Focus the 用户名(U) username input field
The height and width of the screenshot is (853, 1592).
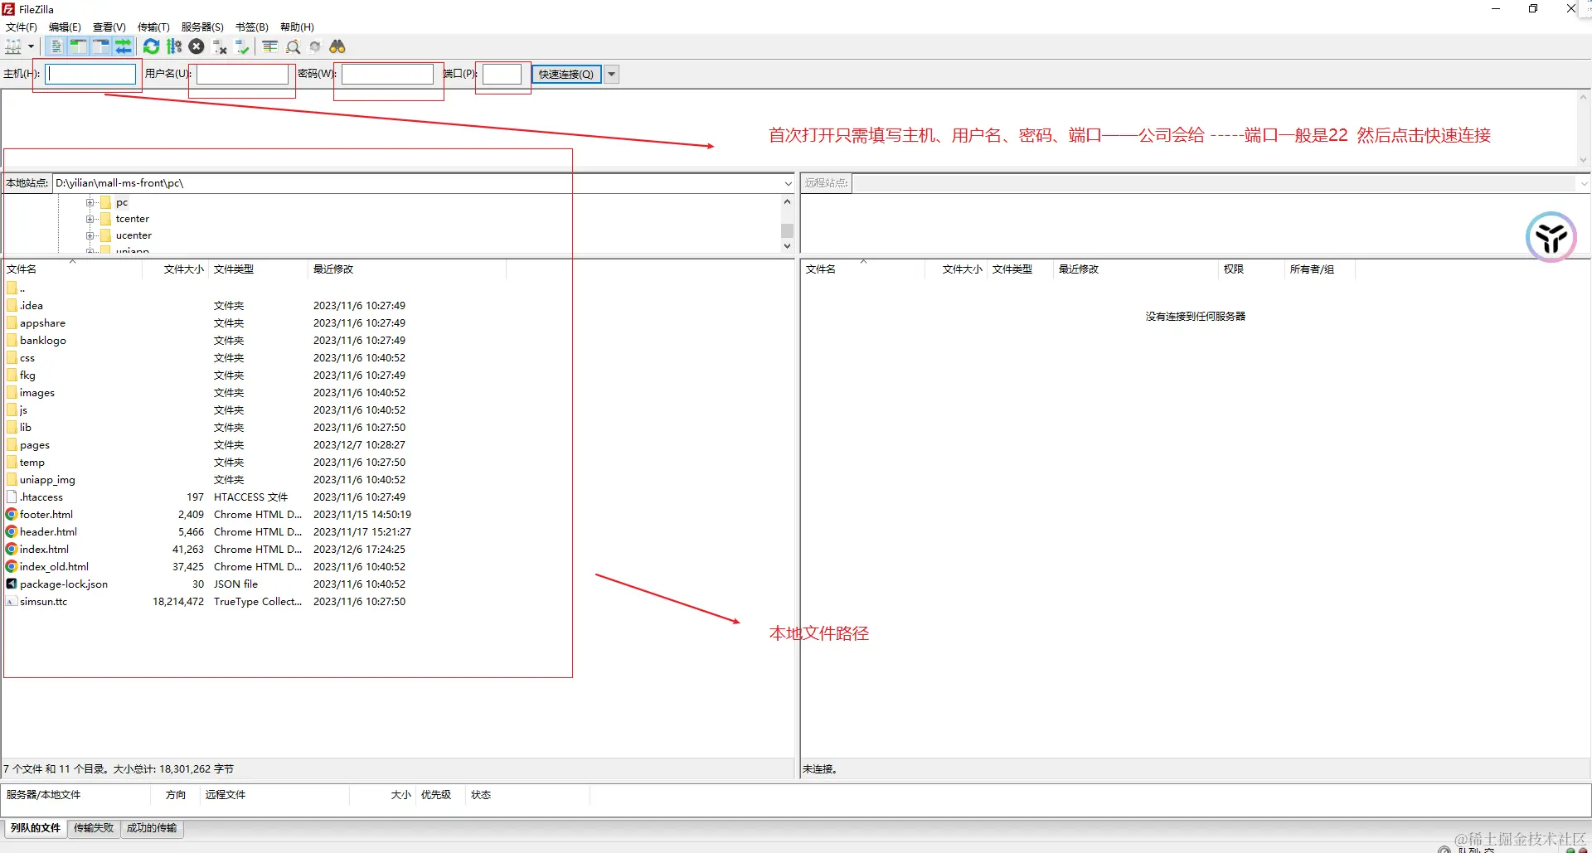point(242,74)
